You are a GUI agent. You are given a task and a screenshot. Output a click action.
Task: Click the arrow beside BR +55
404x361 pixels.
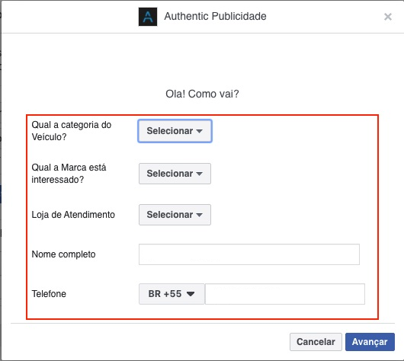(x=191, y=294)
